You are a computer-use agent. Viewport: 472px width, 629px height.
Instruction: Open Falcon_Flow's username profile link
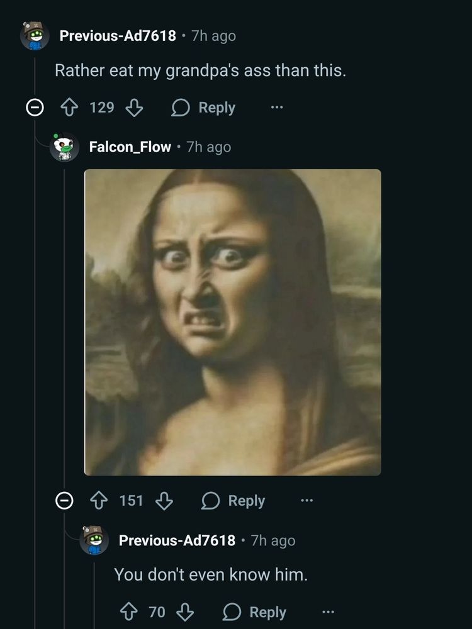click(130, 147)
